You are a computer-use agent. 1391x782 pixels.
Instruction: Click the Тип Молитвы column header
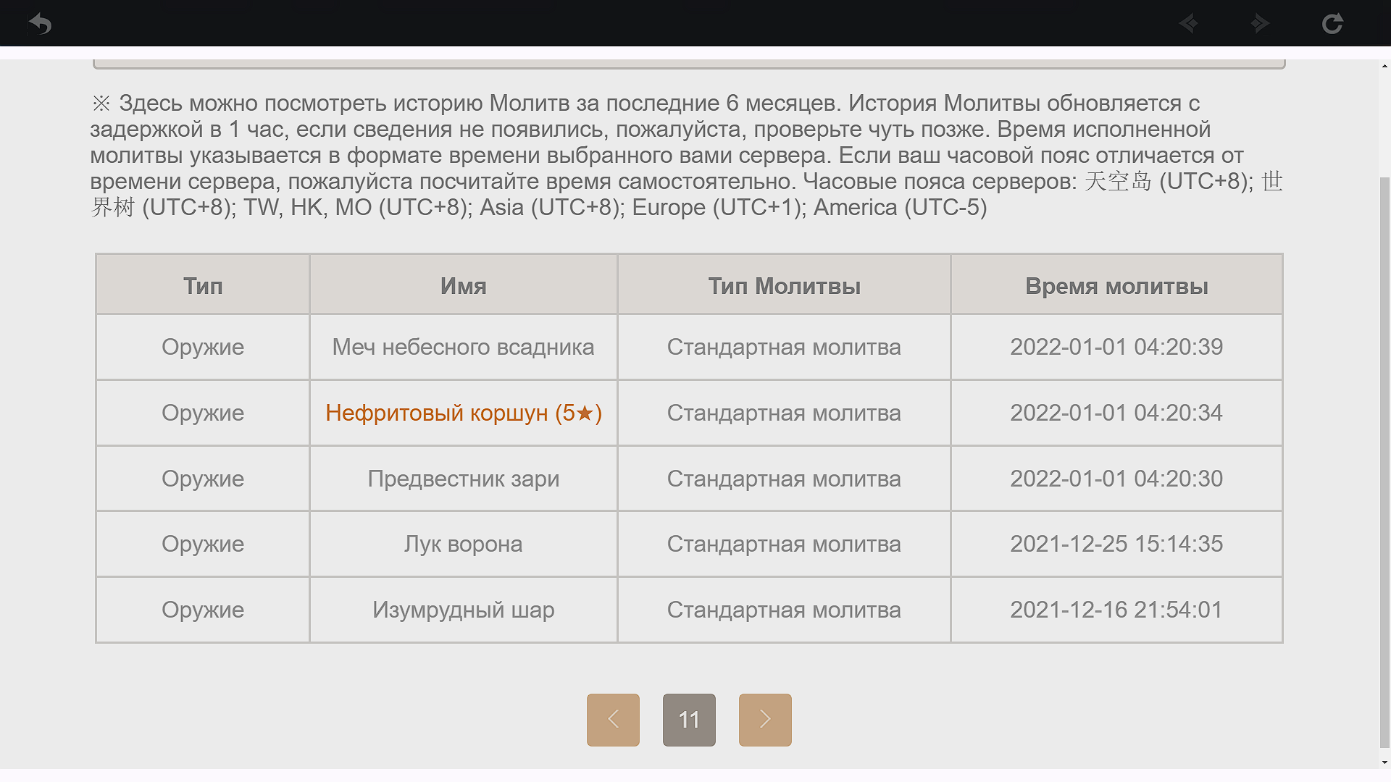click(x=784, y=286)
